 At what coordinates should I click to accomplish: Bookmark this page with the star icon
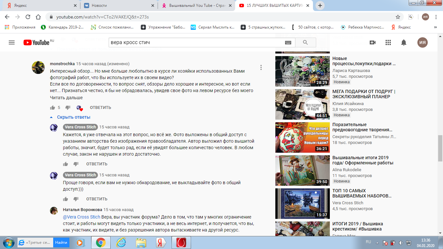coord(398,17)
